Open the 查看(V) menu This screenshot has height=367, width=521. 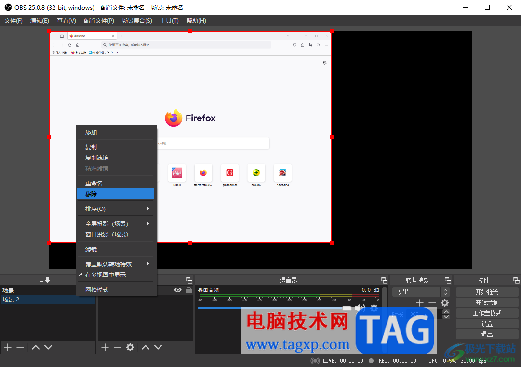point(66,21)
